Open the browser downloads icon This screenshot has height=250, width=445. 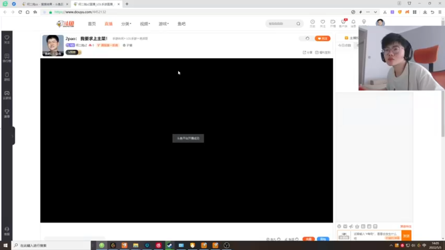pos(425,12)
